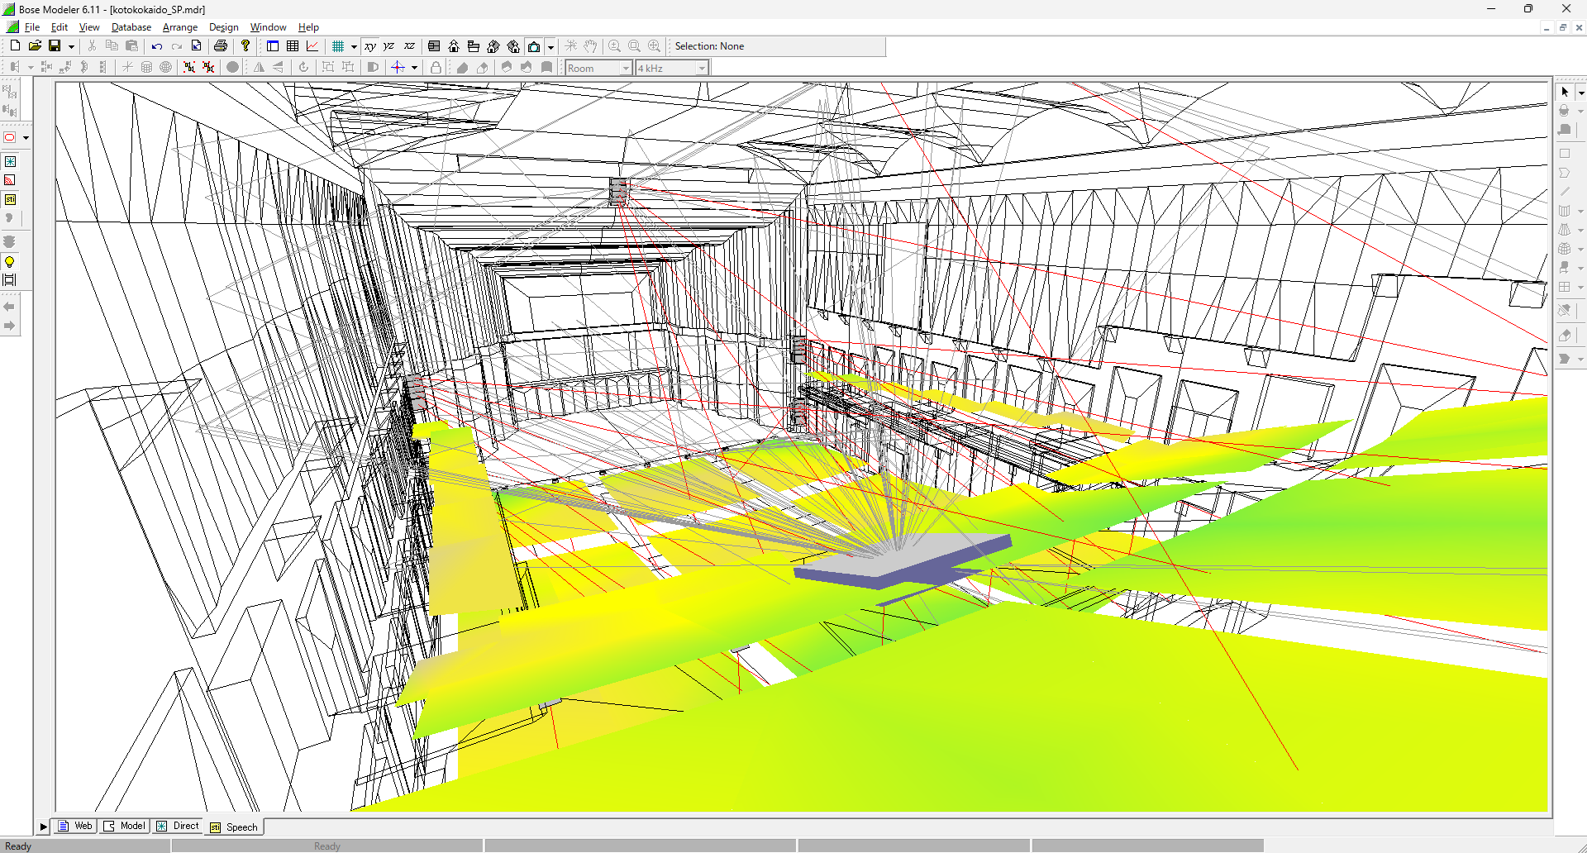1587x853 pixels.
Task: Click the Print icon in toolbar
Action: tap(221, 46)
